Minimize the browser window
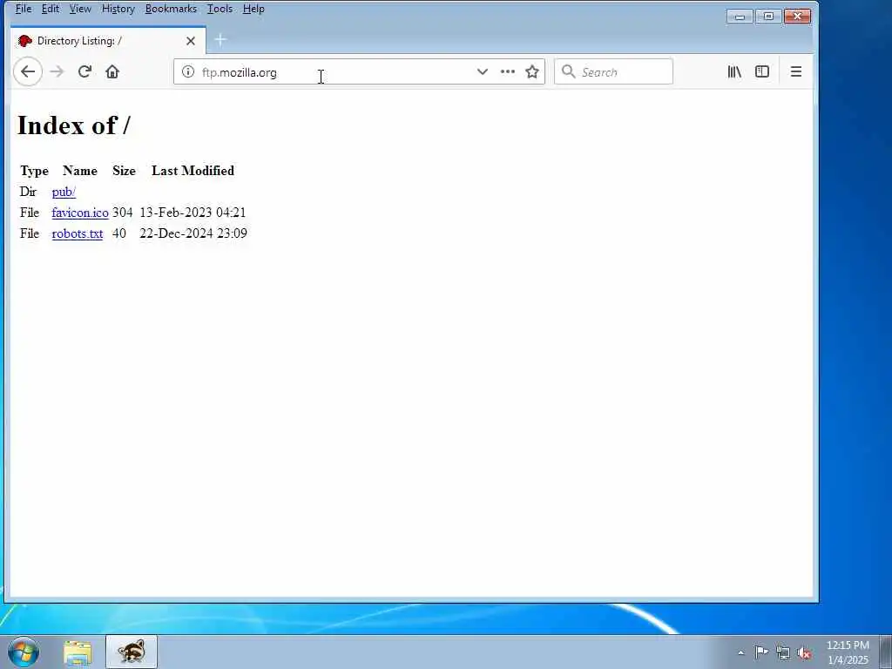 pyautogui.click(x=740, y=17)
